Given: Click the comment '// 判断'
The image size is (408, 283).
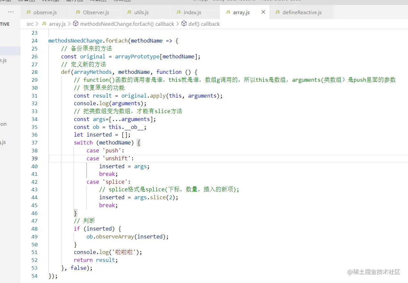Looking at the screenshot, I should point(84,221).
